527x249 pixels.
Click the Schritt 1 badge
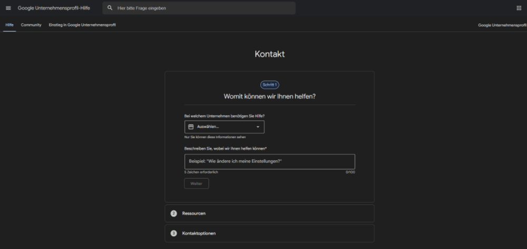[x=269, y=85]
